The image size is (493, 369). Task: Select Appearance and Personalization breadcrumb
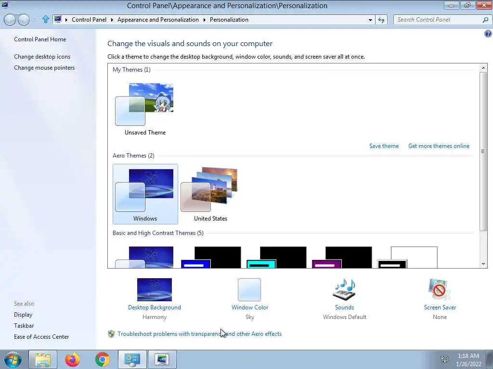pos(158,19)
